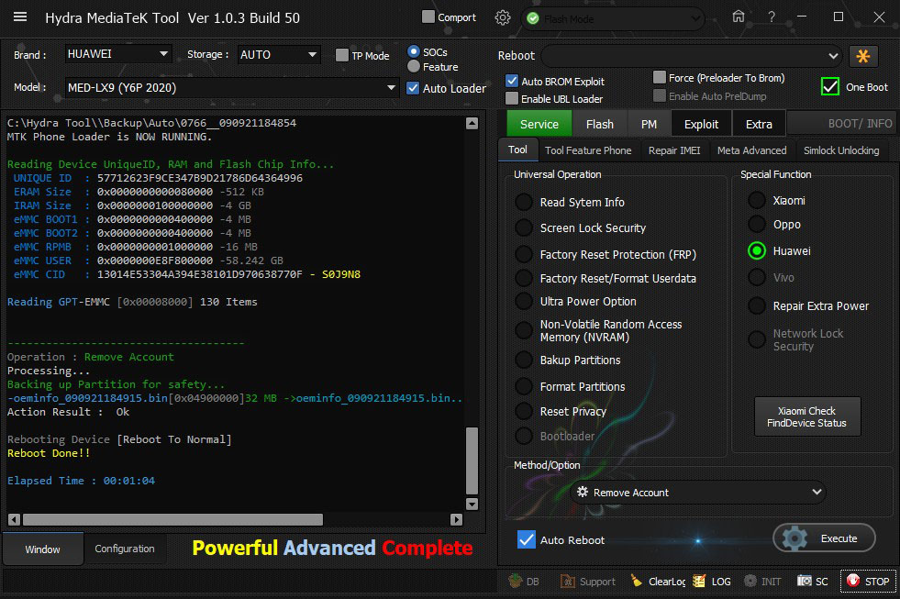Select the Xiaomi special function radio
This screenshot has height=599, width=900.
tap(757, 200)
